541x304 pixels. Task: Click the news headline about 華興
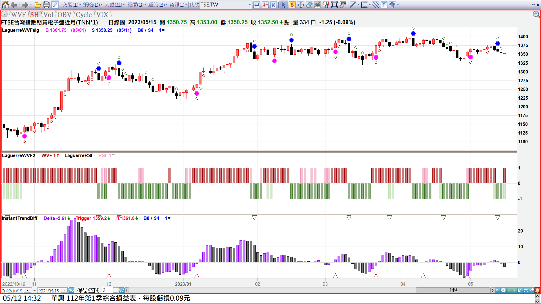(121, 298)
